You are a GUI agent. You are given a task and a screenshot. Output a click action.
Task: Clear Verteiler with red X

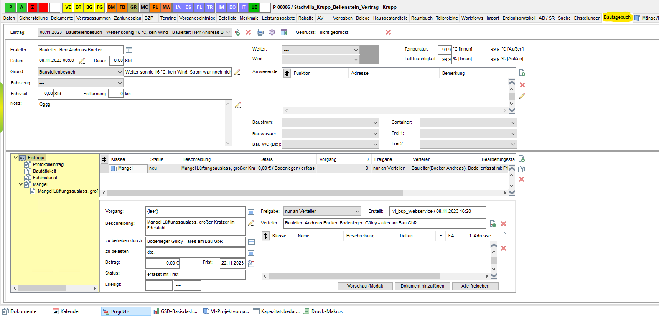[504, 224]
